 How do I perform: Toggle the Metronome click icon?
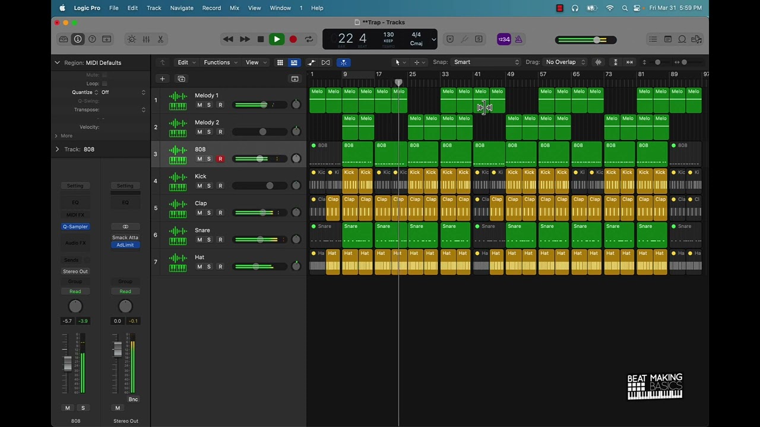(518, 39)
